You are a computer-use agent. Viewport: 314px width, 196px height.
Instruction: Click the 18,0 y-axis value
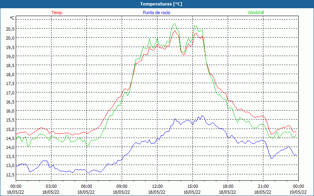pos(10,74)
